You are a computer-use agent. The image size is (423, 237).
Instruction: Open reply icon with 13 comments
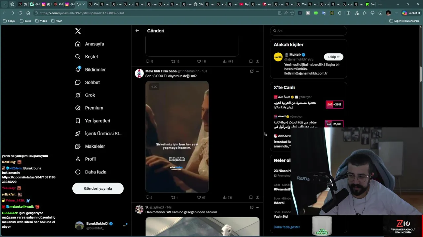click(x=149, y=61)
